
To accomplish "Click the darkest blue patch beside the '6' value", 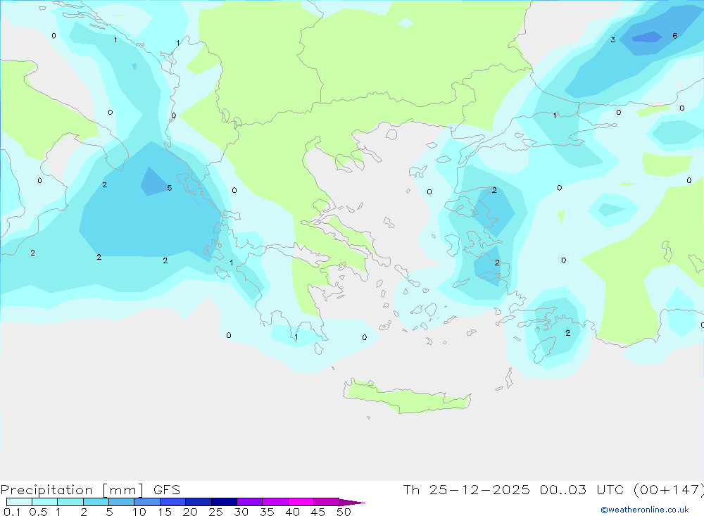I will [647, 37].
